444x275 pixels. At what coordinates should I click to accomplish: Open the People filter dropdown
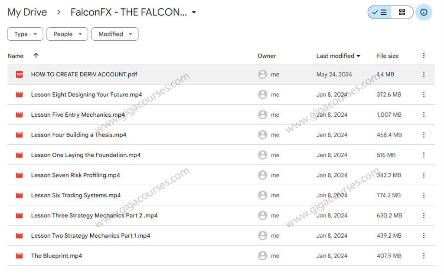pyautogui.click(x=67, y=34)
